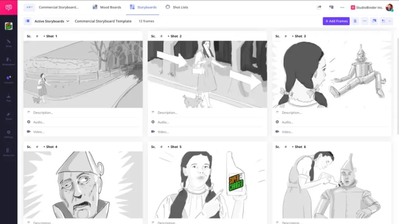Open the Write section in the sidebar

point(8,44)
